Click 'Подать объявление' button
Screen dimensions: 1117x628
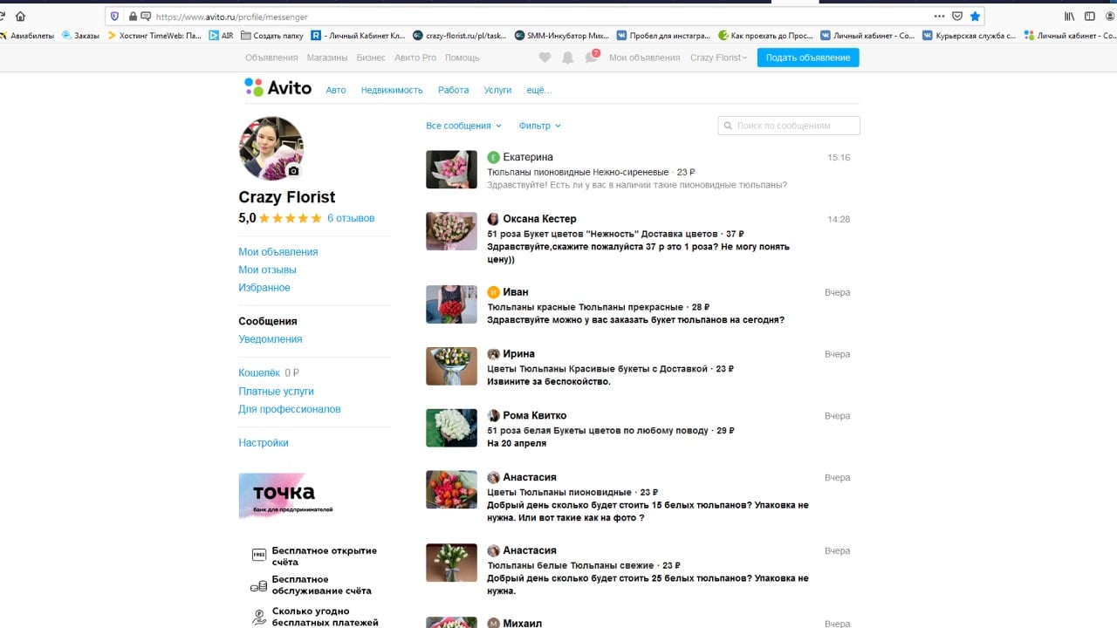click(808, 58)
